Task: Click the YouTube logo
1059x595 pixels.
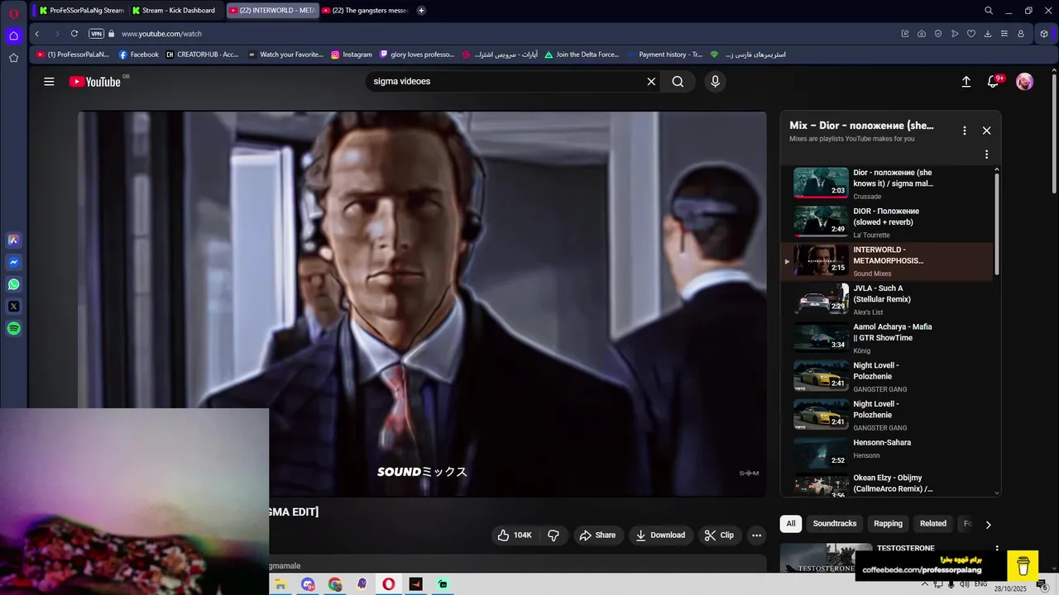Action: 95,82
